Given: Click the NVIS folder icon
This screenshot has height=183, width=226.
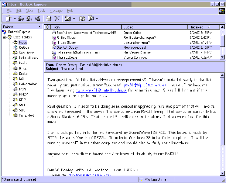Looking at the screenshot, I should pyautogui.click(x=15, y=89).
